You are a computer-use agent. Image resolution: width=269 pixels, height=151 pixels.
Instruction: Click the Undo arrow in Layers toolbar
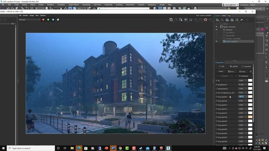[x=242, y=20]
